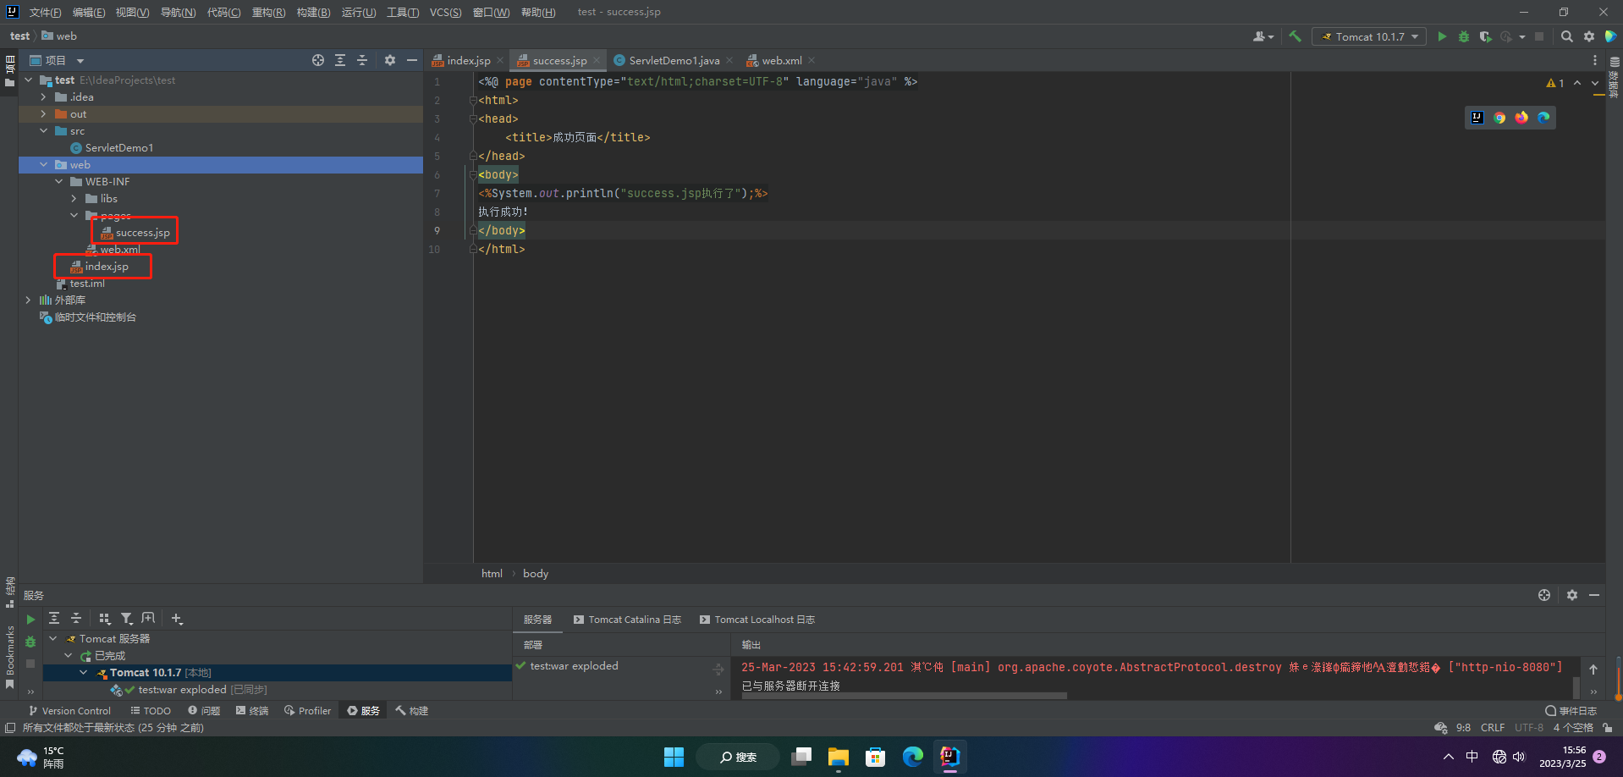This screenshot has width=1623, height=777.
Task: Select ServletDemo1 class in project tree
Action: tap(118, 148)
